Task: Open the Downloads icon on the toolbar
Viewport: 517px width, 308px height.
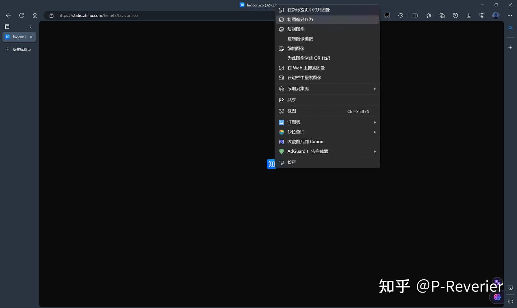Action: (469, 15)
